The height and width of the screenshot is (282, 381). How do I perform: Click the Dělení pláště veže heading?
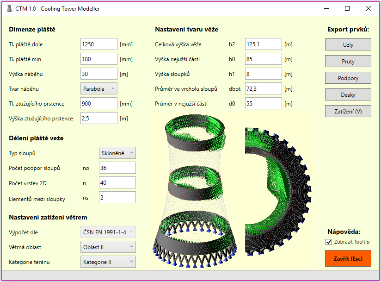(x=36, y=138)
